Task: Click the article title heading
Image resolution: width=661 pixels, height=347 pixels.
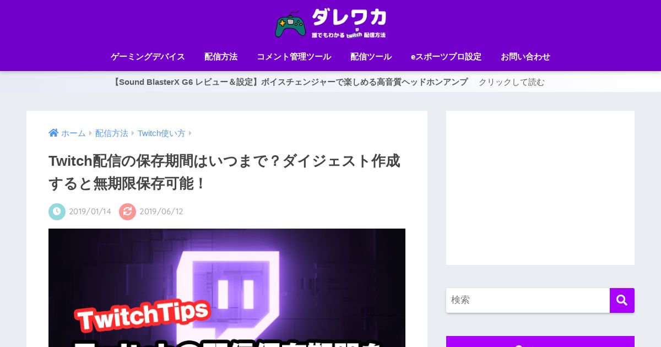Action: click(x=225, y=172)
